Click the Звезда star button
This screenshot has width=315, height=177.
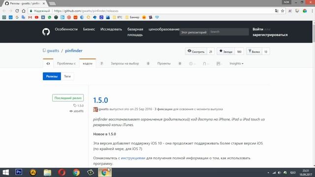click(x=226, y=52)
